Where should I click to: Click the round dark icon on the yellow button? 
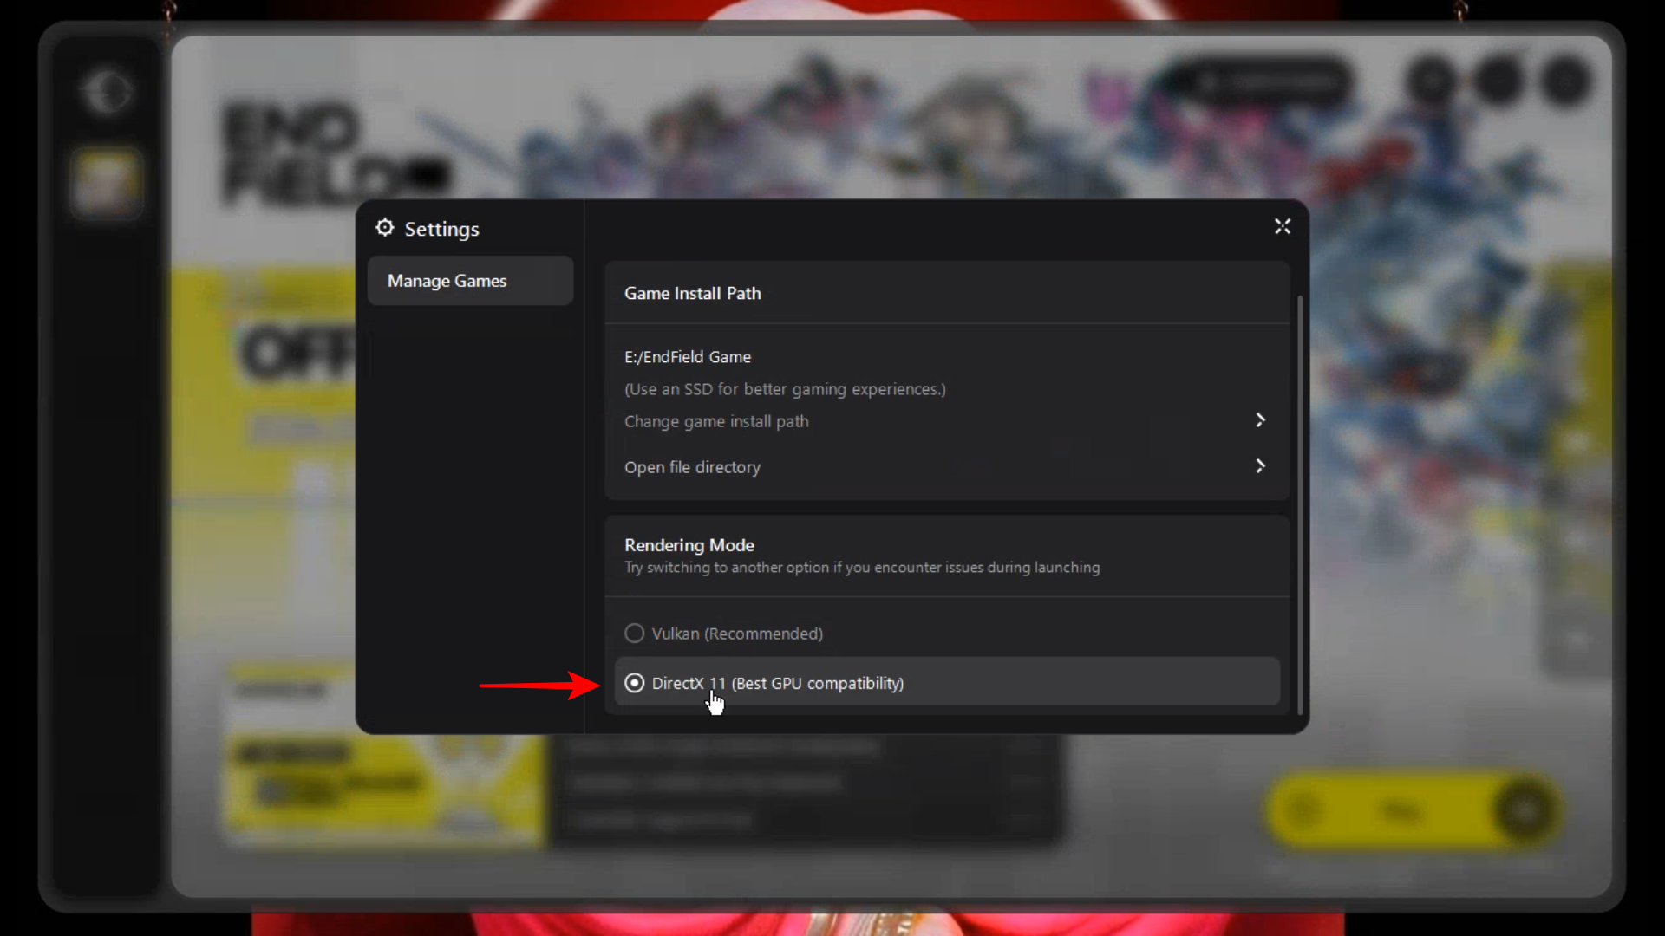pyautogui.click(x=1524, y=811)
